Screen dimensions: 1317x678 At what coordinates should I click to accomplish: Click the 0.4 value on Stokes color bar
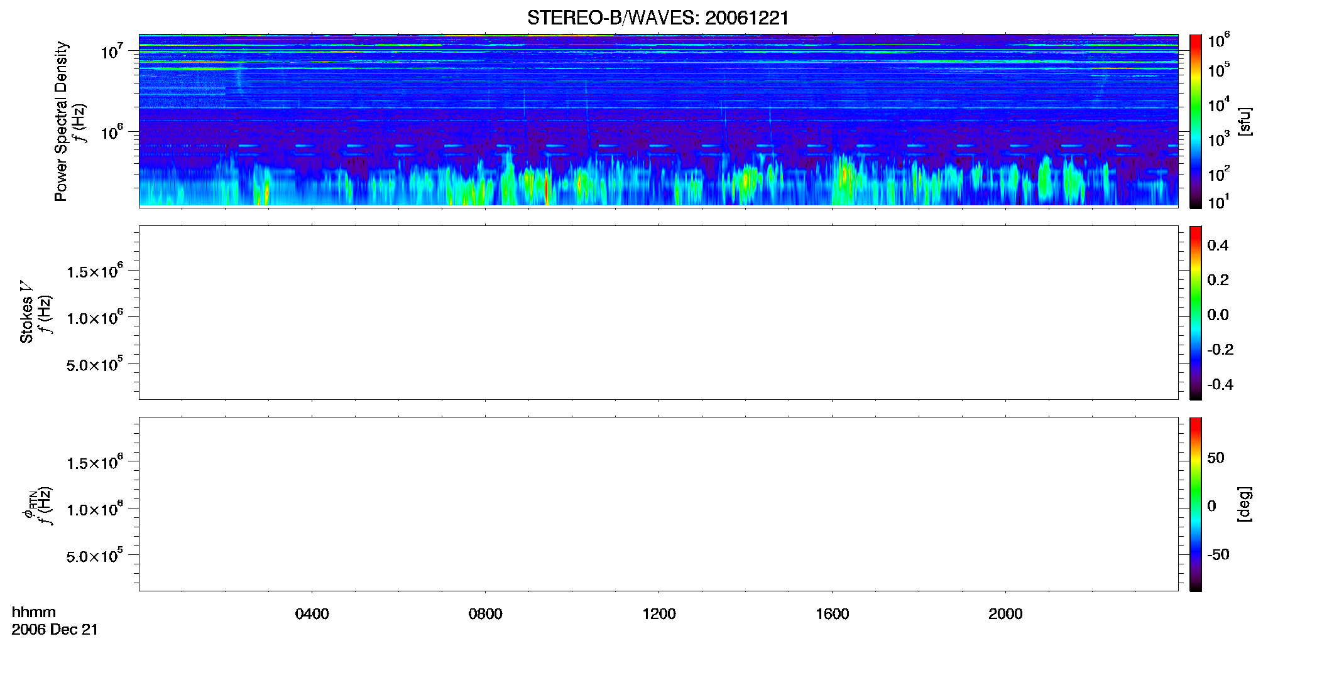pyautogui.click(x=1218, y=245)
